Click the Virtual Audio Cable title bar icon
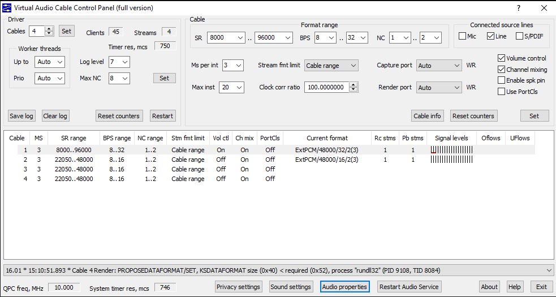This screenshot has width=556, height=297. click(7, 8)
